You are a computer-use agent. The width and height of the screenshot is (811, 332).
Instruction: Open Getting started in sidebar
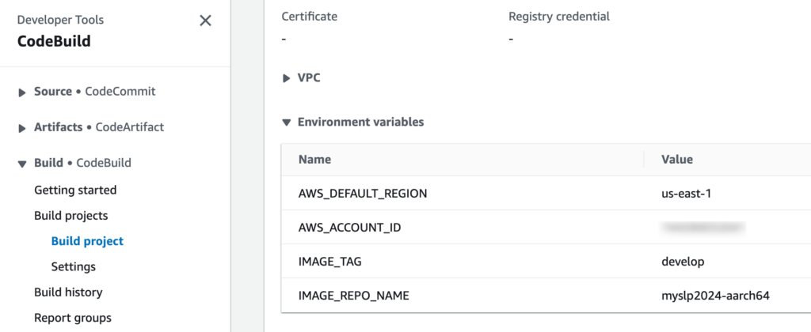75,190
